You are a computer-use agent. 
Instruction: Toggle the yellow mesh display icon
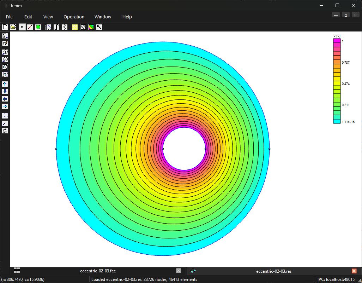coord(75,27)
